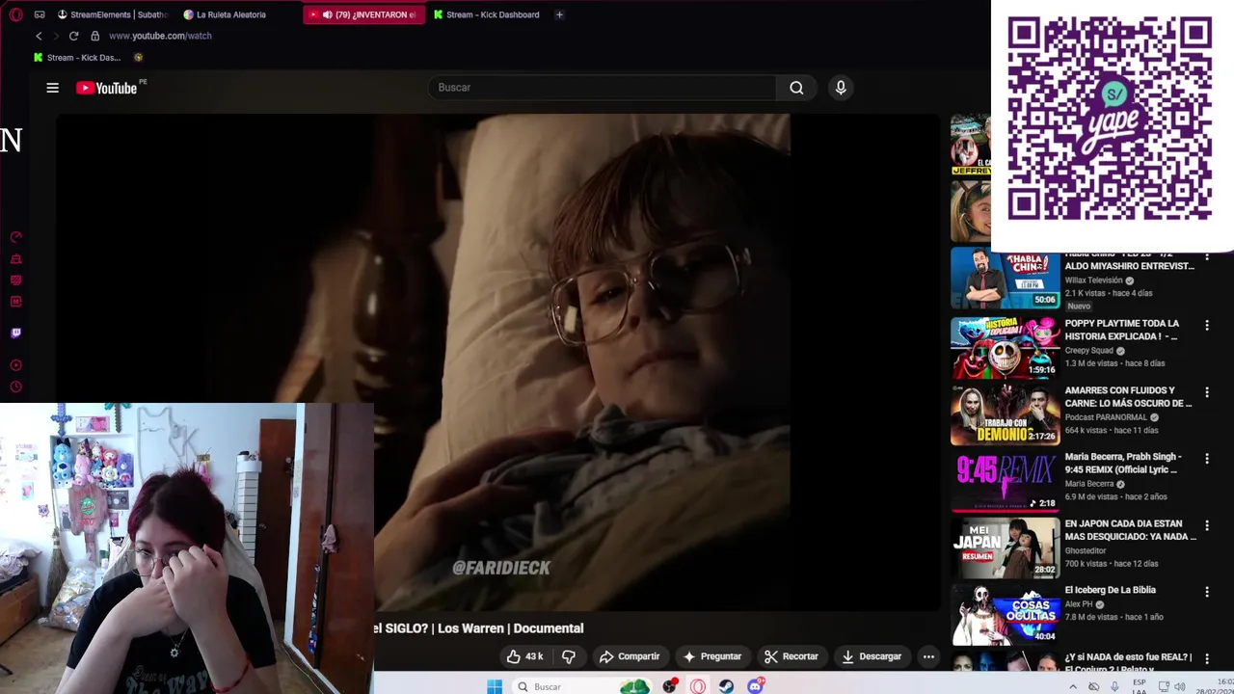Screen dimensions: 1234x694
Task: Click the Descargar download button
Action: tap(872, 656)
